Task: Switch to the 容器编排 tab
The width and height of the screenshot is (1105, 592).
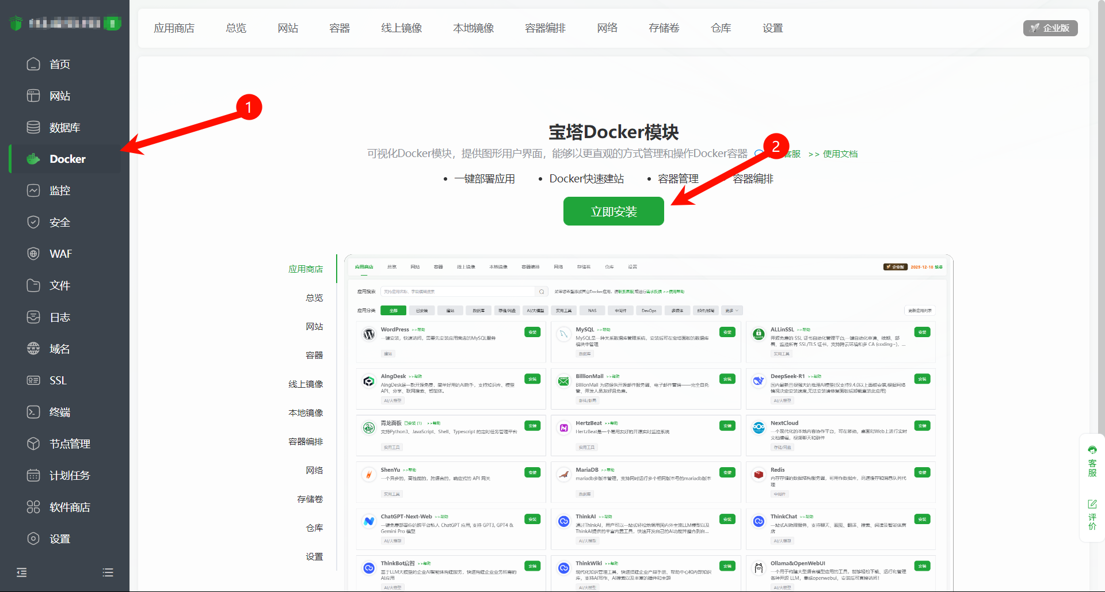Action: [546, 27]
